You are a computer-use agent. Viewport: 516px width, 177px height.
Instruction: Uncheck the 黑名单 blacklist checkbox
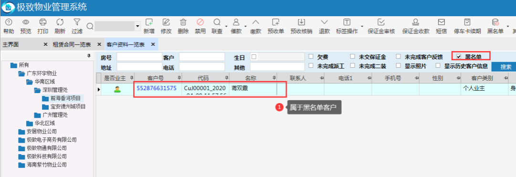tap(459, 57)
